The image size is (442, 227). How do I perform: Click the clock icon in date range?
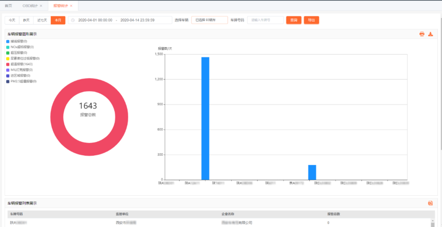73,20
